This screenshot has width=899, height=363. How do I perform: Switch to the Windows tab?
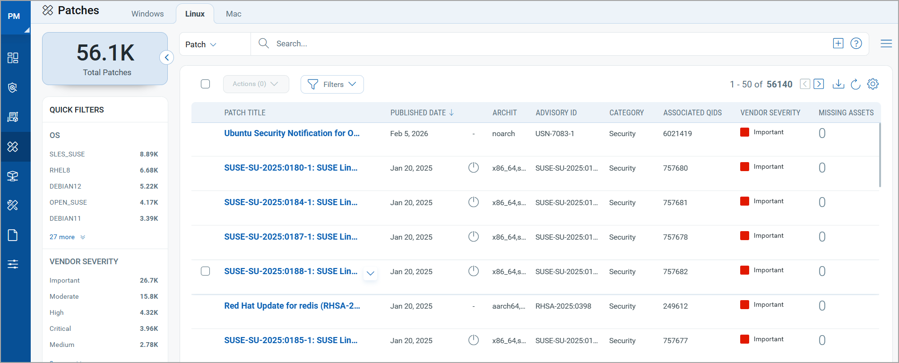[x=147, y=14]
